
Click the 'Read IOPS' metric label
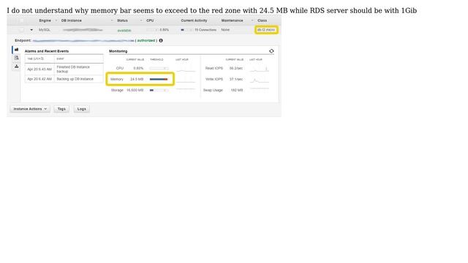pyautogui.click(x=214, y=68)
